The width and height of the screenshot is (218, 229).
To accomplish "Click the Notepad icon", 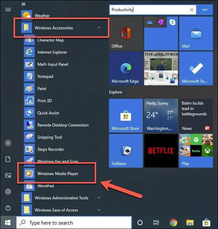I will click(x=29, y=76).
